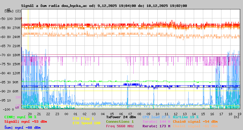Click the 'CPU load 27 %' legend label
Viewport: 243px width, 130px height.
tap(156, 117)
